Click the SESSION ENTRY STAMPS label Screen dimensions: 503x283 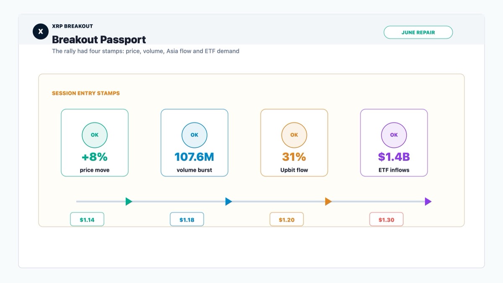(86, 93)
